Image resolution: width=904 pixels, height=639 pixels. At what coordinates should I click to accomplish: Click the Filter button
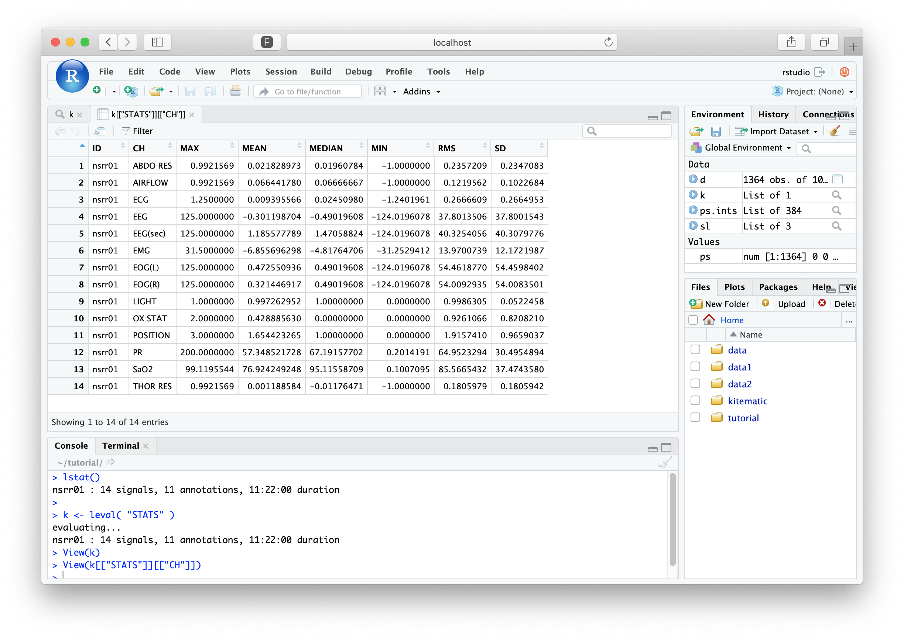[x=137, y=131]
